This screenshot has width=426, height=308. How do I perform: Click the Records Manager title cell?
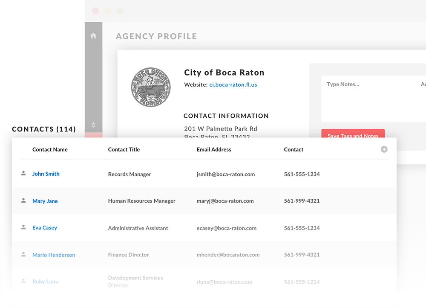coord(130,174)
